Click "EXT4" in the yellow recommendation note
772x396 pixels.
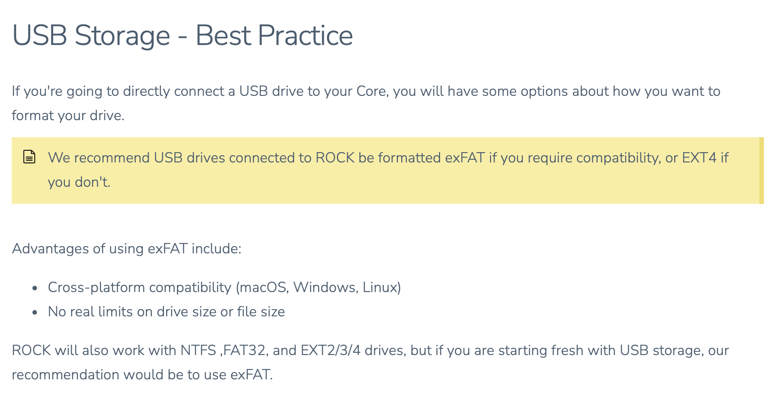pyautogui.click(x=699, y=158)
